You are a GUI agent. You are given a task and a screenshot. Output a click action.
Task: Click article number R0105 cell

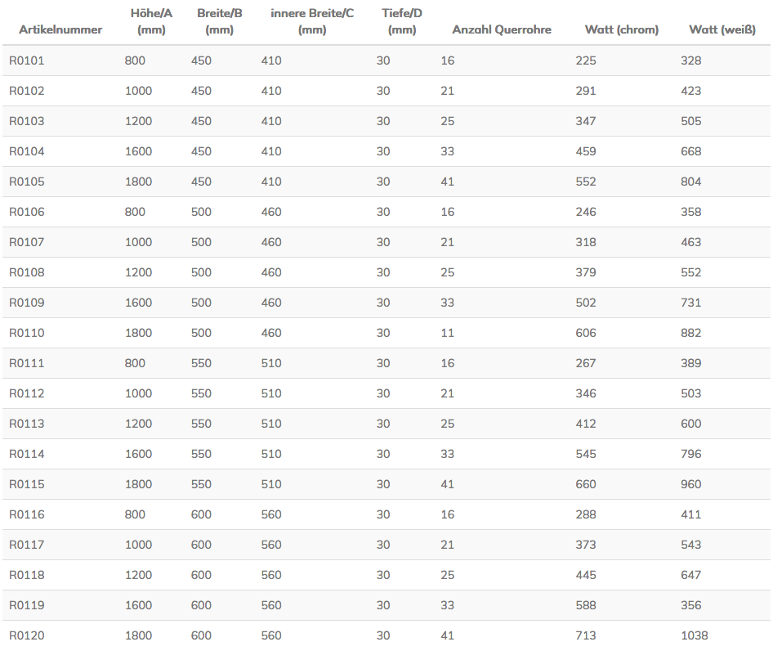pos(27,182)
